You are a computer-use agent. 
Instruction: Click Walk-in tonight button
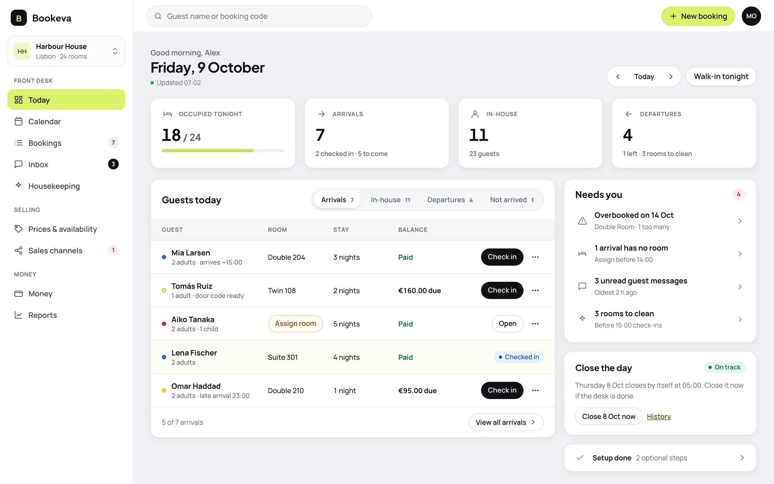[x=721, y=77]
